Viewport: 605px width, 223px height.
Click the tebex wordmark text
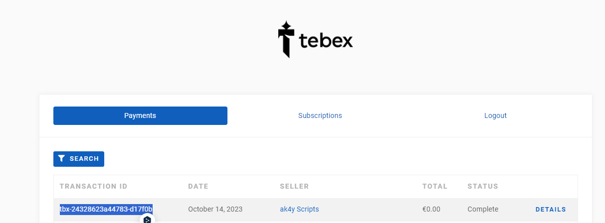[x=326, y=40]
